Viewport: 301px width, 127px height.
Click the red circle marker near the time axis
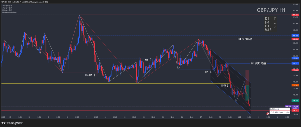267,114
